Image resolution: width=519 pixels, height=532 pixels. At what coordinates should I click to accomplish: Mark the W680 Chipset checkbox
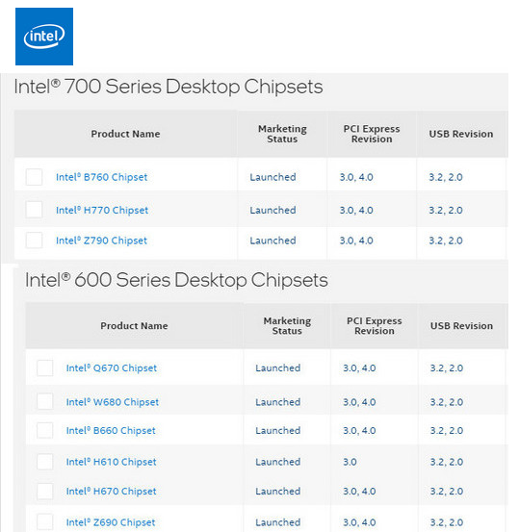45,401
